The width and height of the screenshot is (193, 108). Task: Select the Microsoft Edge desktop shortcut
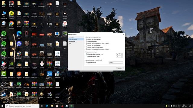click(19, 35)
